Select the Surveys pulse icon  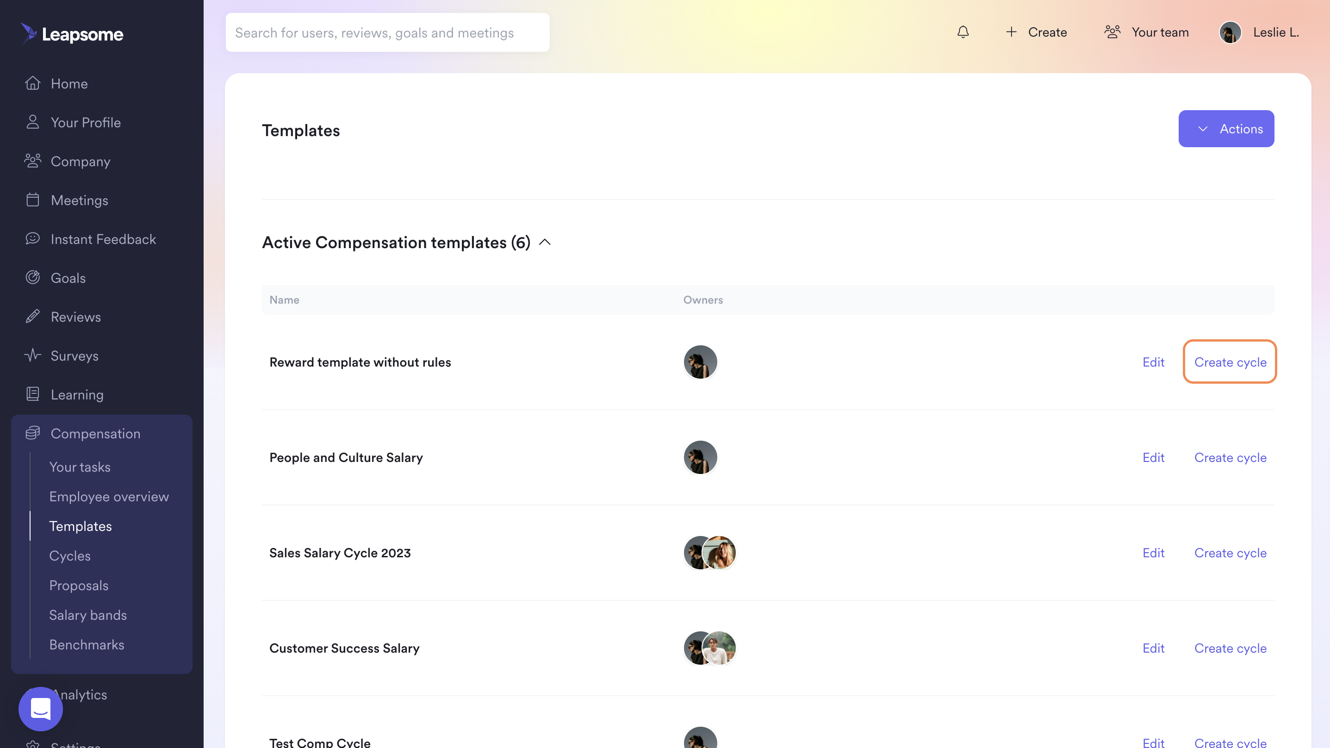tap(32, 355)
